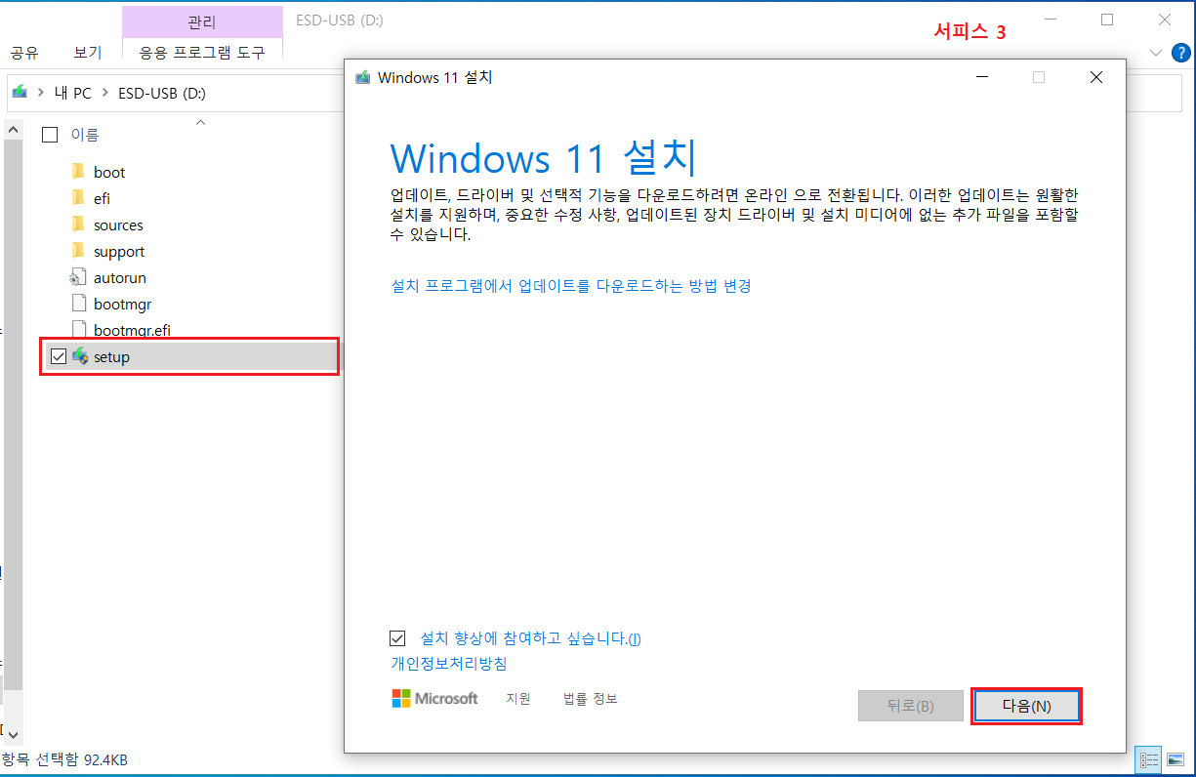Select the setup file name
This screenshot has height=777, width=1196.
pos(111,356)
